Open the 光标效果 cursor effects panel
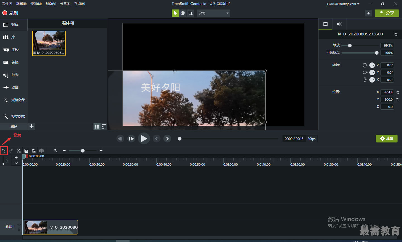The image size is (402, 242). point(14,100)
